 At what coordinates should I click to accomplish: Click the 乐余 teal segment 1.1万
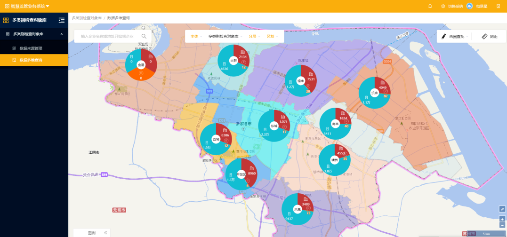(366, 101)
